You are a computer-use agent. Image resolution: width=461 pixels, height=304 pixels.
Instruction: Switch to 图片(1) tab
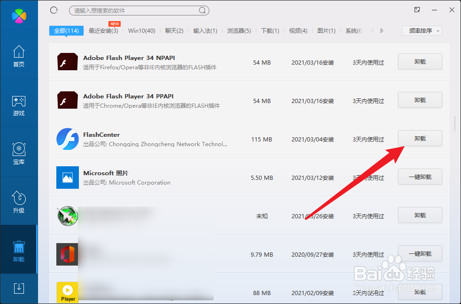click(x=326, y=31)
